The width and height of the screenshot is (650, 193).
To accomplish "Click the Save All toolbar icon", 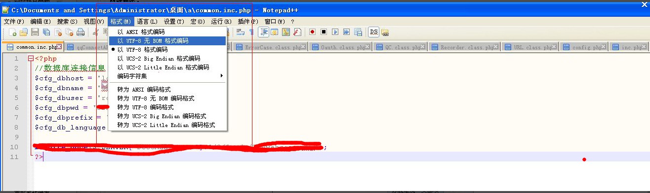I will coord(46,32).
